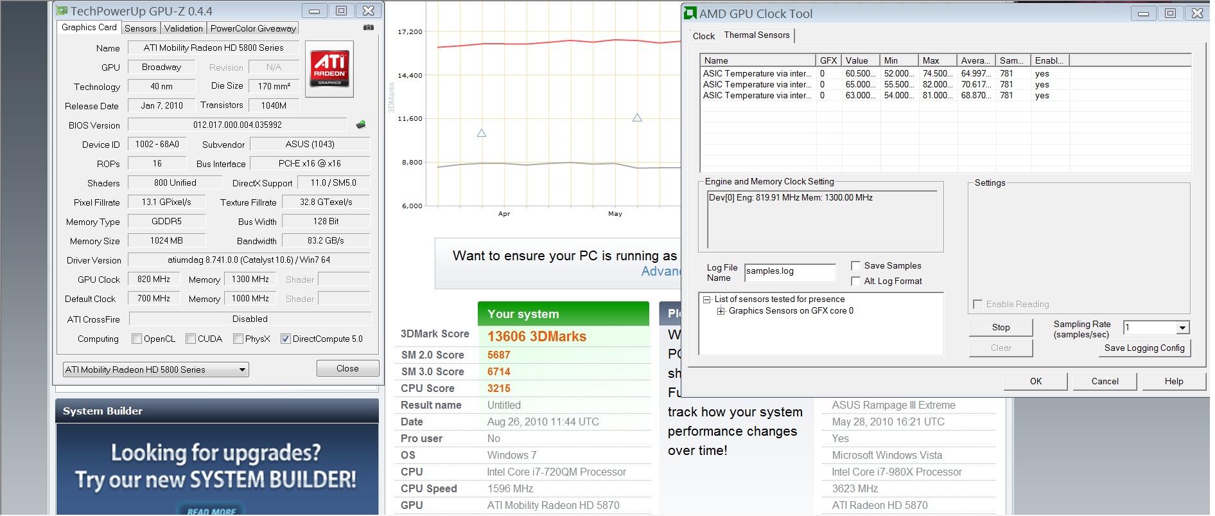The image size is (1215, 516).
Task: Click the GPU-Z screenshot camera icon
Action: point(369,28)
